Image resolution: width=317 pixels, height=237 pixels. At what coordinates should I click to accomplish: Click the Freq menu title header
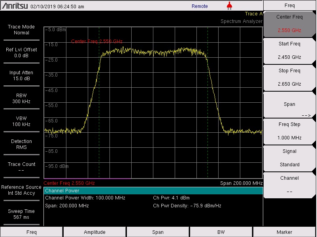point(289,6)
